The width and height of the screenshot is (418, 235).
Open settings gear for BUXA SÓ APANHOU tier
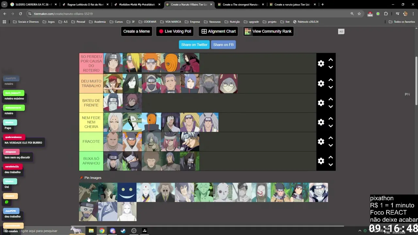pos(321,161)
